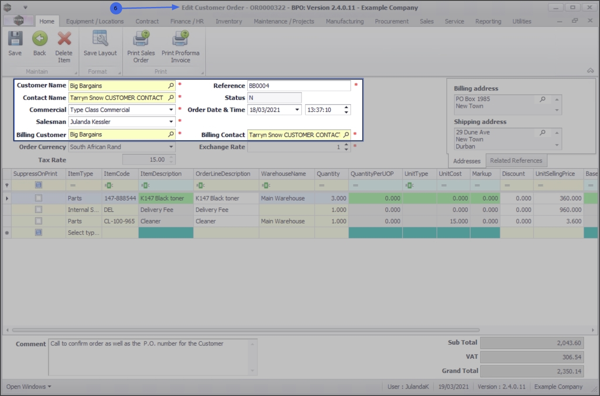Click the Save Layout icon
This screenshot has height=396, width=600.
click(100, 39)
